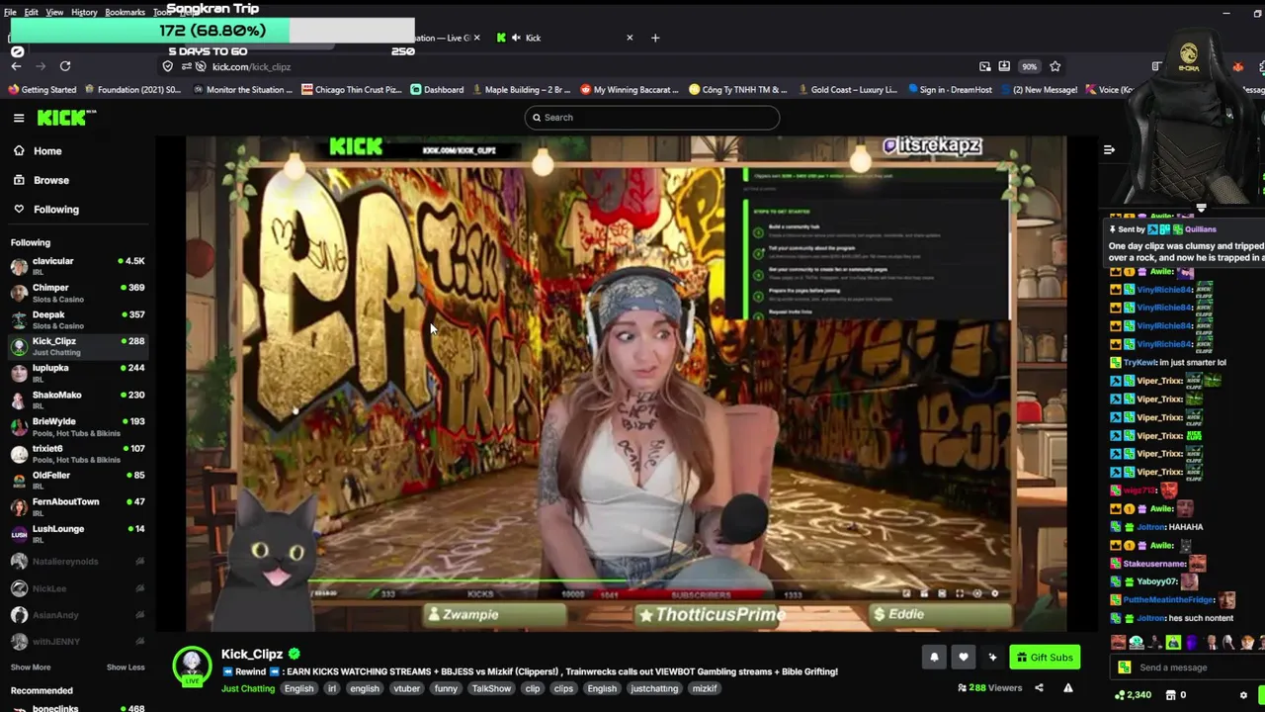Image resolution: width=1265 pixels, height=712 pixels.
Task: Open offline channel withJENNY
Action: [78, 642]
